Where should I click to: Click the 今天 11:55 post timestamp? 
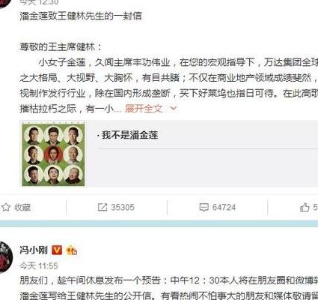click(39, 265)
